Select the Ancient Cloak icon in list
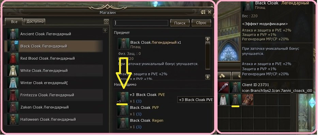The height and width of the screenshot is (136, 318). point(13,34)
